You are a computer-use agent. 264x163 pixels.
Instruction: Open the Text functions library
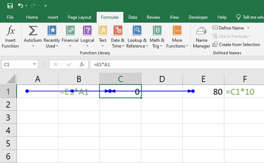[x=102, y=37]
